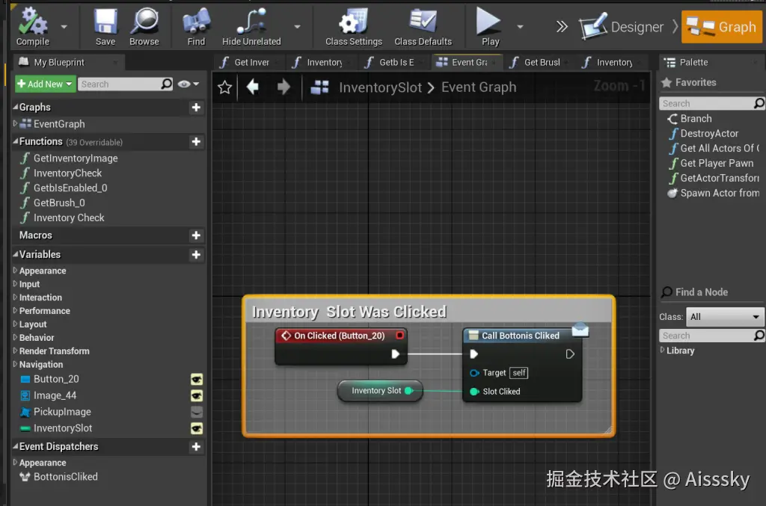The width and height of the screenshot is (766, 506).
Task: Click the Add New button
Action: (45, 84)
